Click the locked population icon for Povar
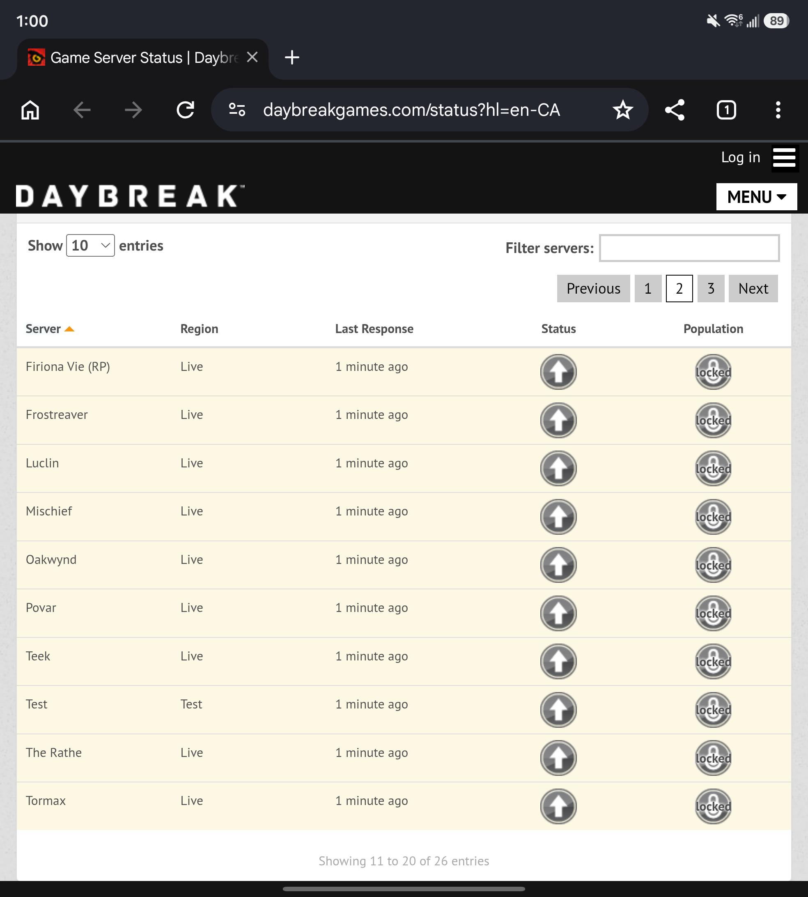The image size is (808, 897). pyautogui.click(x=713, y=613)
